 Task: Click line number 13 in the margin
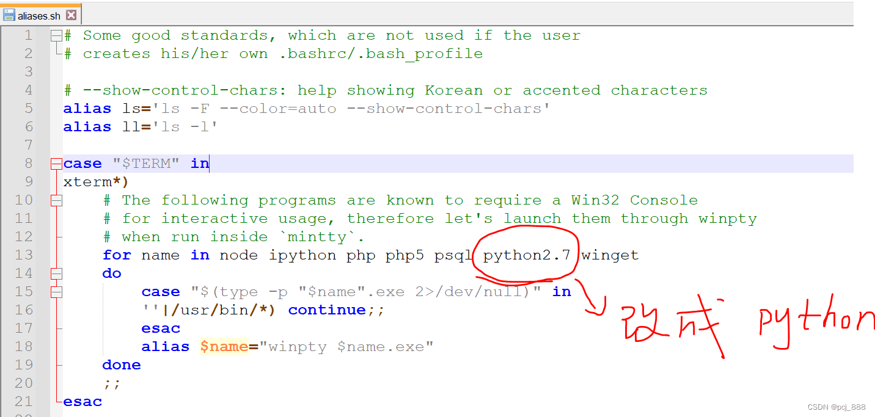[x=24, y=255]
